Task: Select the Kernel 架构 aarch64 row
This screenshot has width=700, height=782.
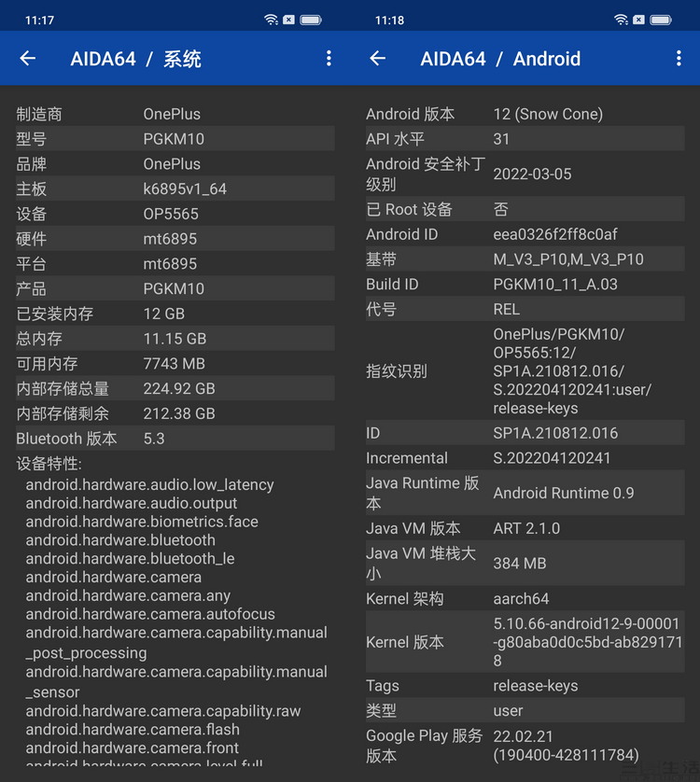Action: click(x=525, y=598)
